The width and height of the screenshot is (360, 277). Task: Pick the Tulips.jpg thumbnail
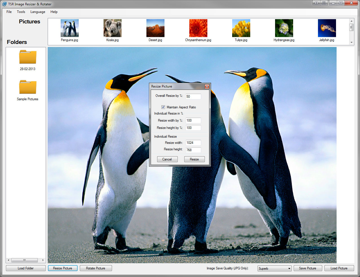pyautogui.click(x=241, y=28)
